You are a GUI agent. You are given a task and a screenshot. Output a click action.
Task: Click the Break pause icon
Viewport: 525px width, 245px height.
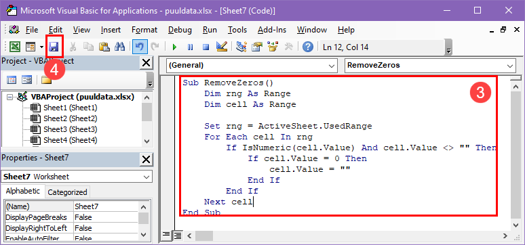[190, 47]
